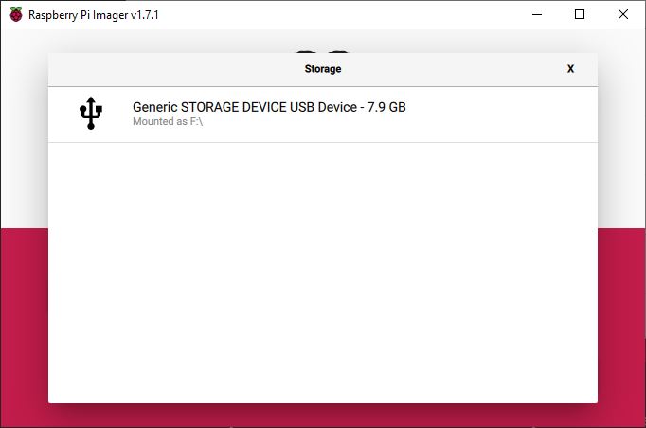Click the Storage dialog title text
This screenshot has height=428, width=646.
323,69
